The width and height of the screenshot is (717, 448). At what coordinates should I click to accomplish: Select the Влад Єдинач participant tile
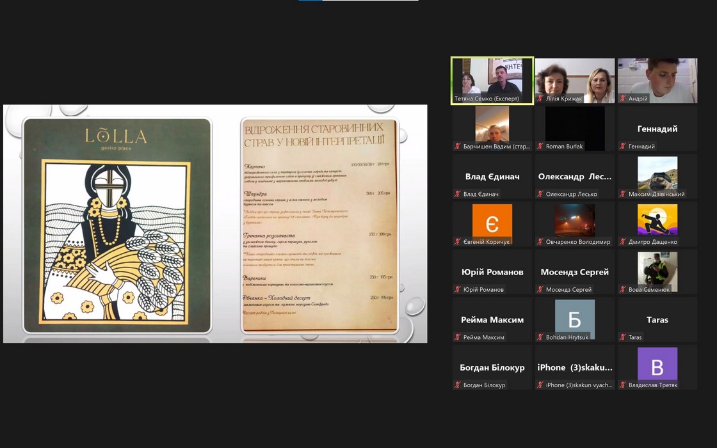pos(492,177)
